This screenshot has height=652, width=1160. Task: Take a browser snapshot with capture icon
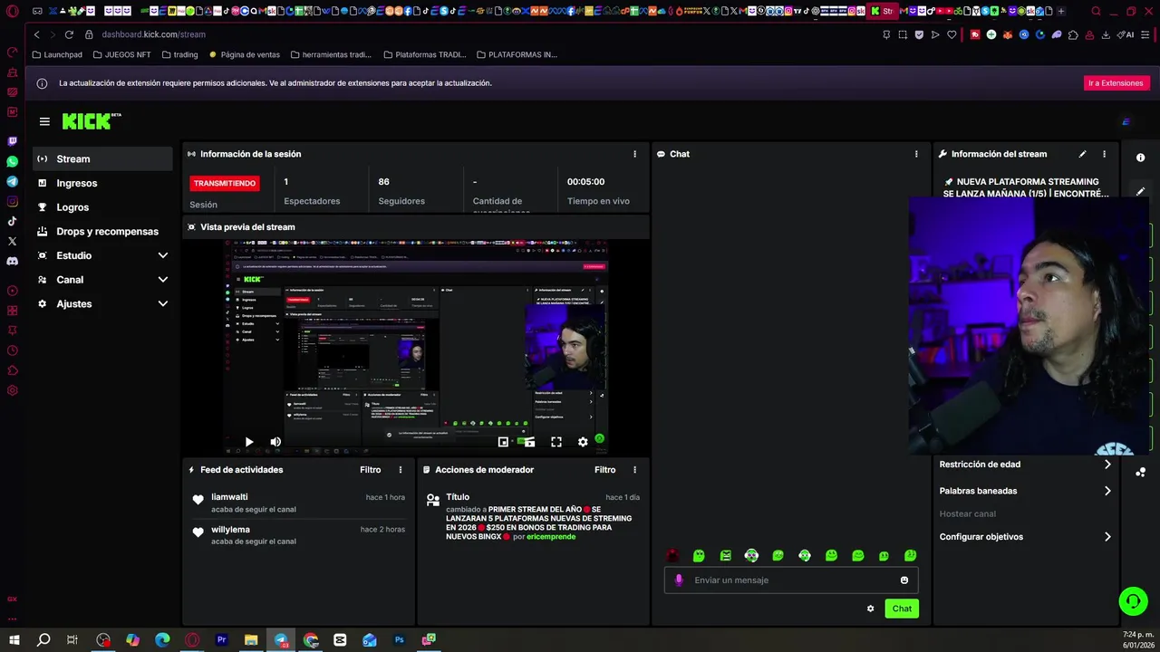click(x=903, y=34)
